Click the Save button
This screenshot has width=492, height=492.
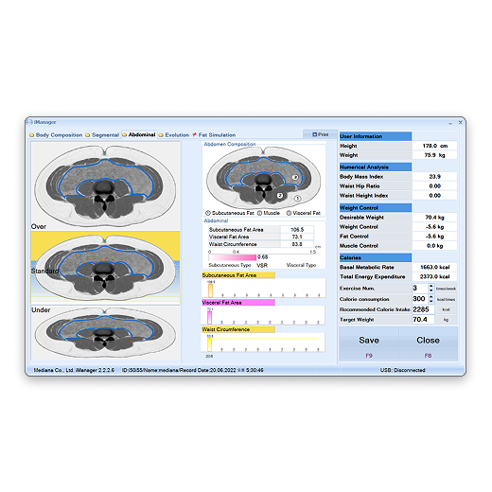369,343
